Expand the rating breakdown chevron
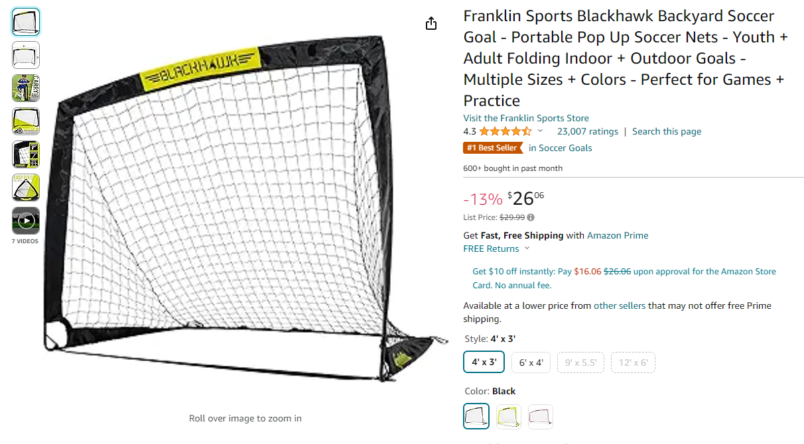 click(x=540, y=131)
